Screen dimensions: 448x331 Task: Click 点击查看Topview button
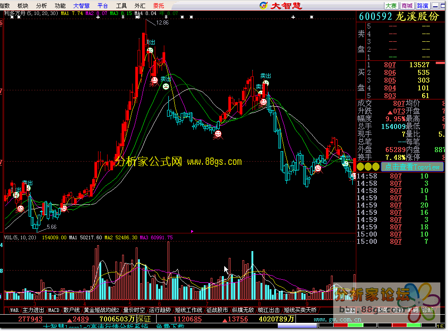point(412,167)
